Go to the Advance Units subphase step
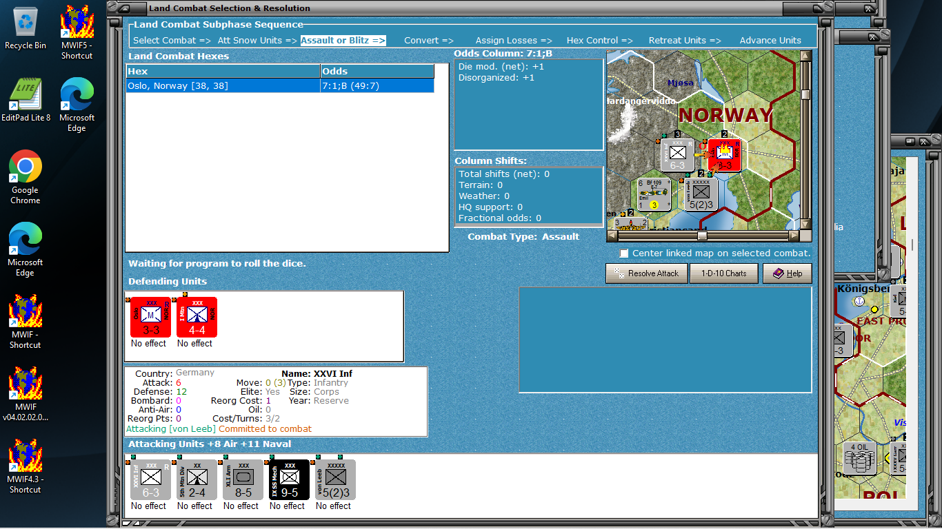This screenshot has height=529, width=942. pyautogui.click(x=770, y=41)
